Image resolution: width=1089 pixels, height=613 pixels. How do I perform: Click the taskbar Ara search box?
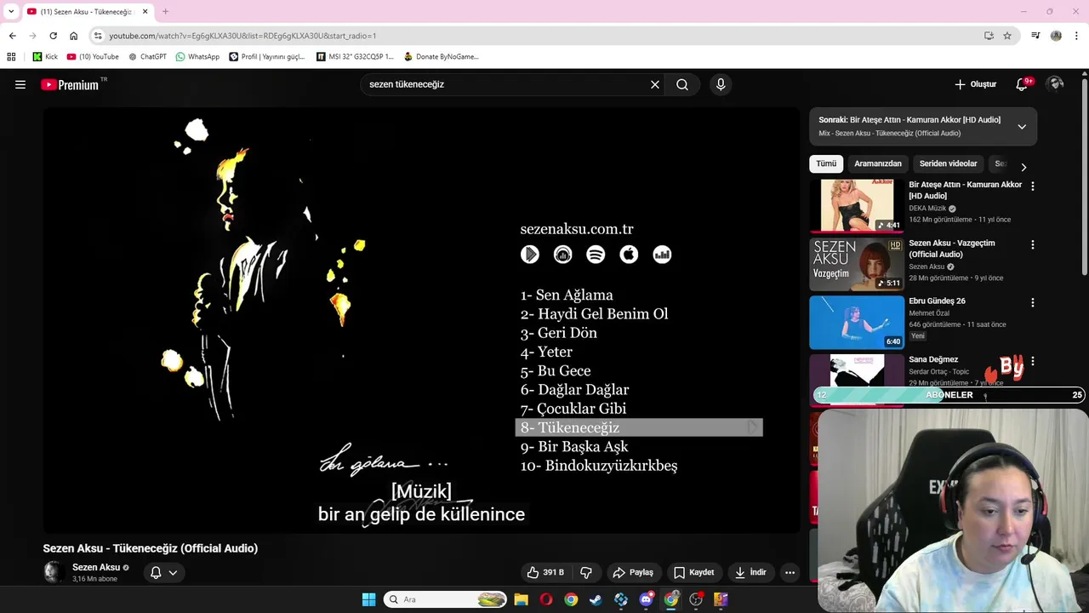[445, 599]
